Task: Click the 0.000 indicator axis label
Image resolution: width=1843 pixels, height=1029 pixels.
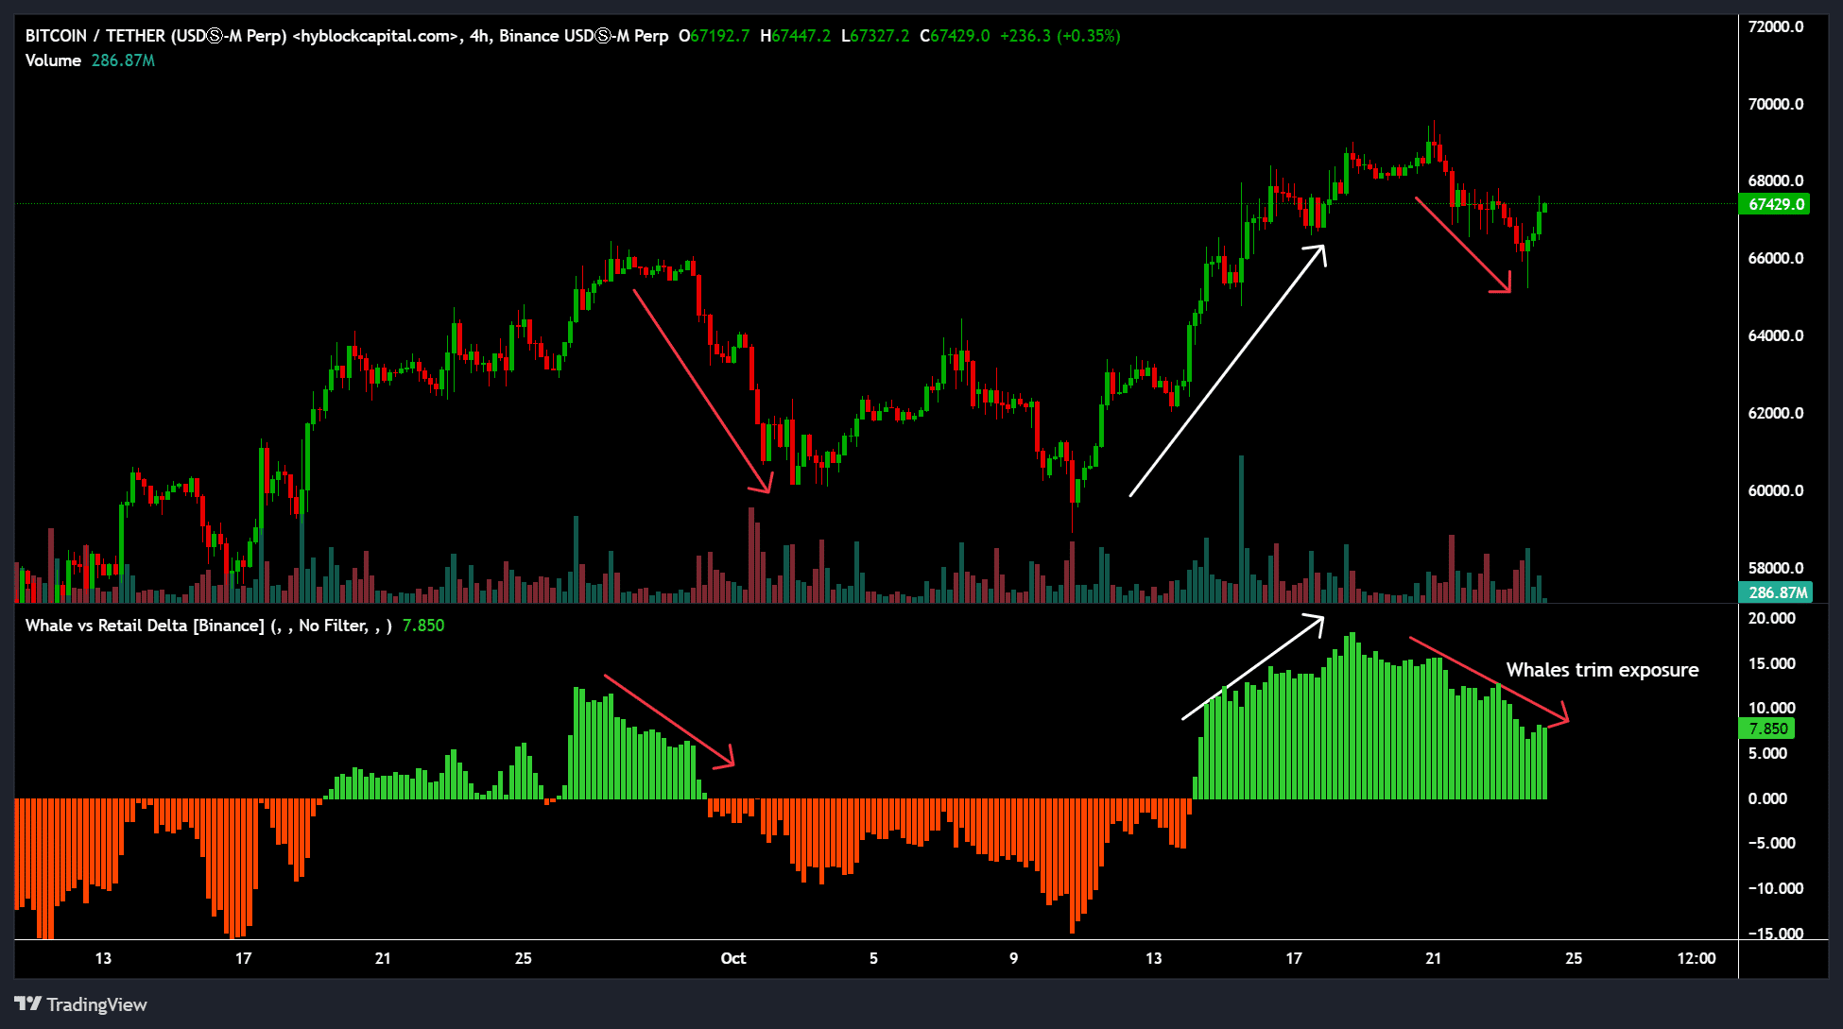Action: pyautogui.click(x=1768, y=798)
